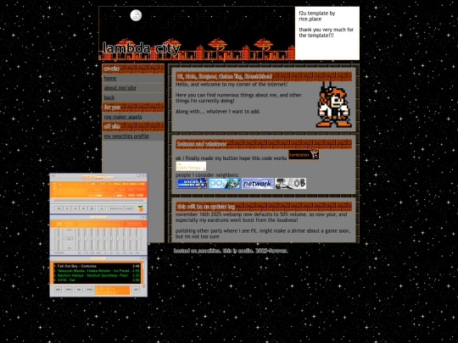Select Stardust Speedway playlist track

click(x=97, y=275)
